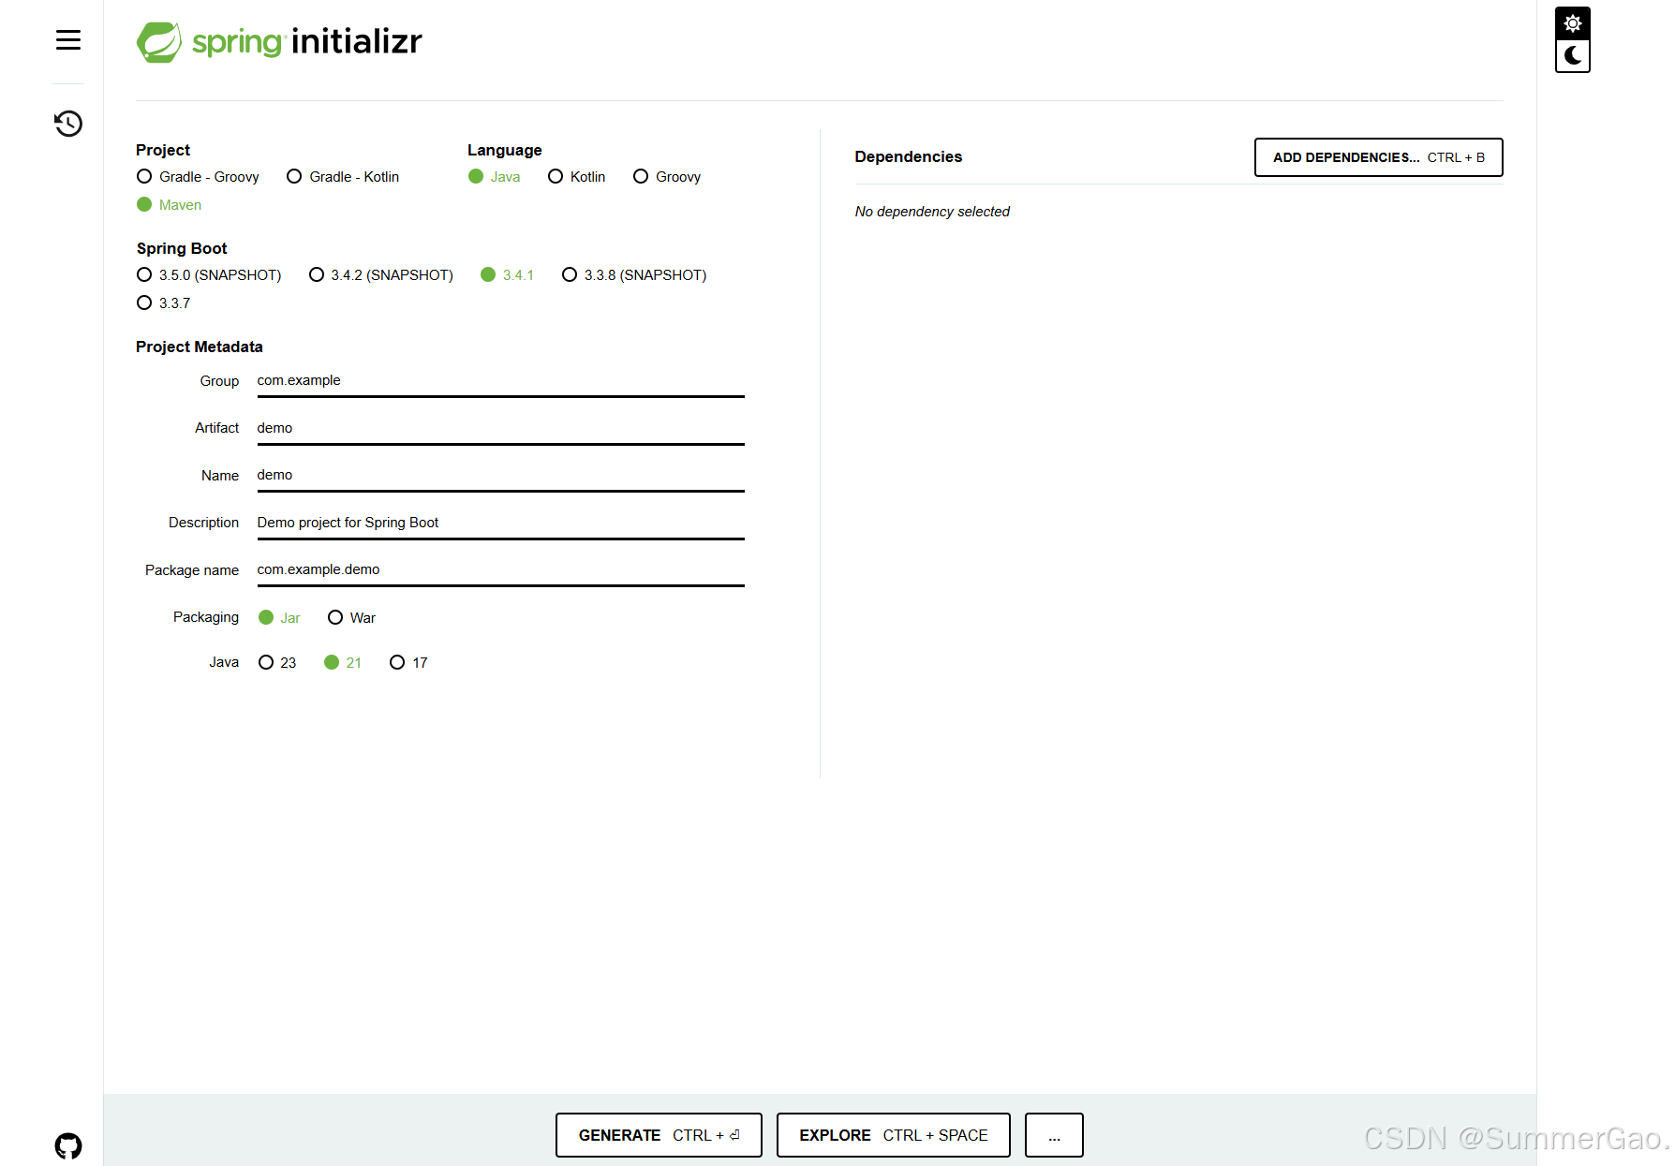Click the Artifact input field
Image resolution: width=1675 pixels, height=1166 pixels.
pos(499,428)
